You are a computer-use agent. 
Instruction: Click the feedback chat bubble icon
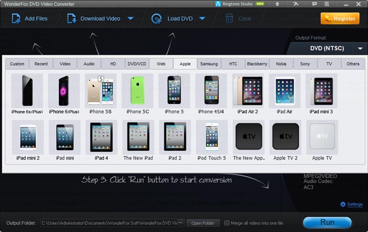(x=314, y=4)
